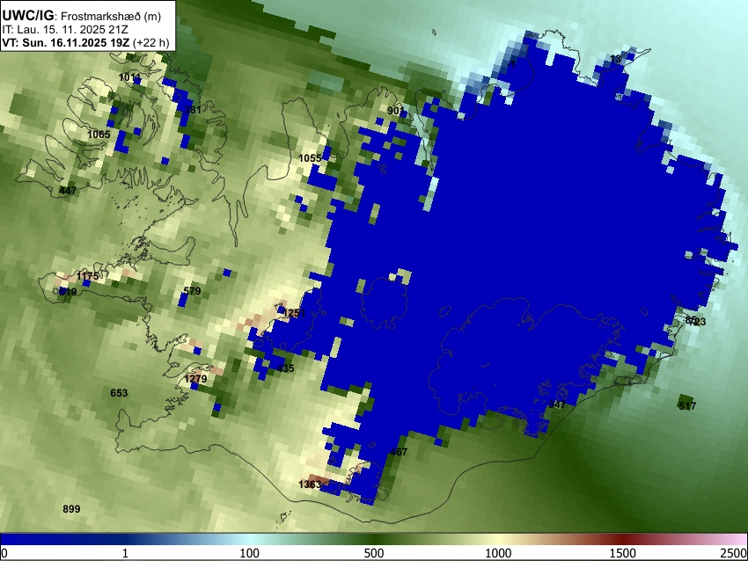Click the 519 value label
Image resolution: width=748 pixels, height=561 pixels.
click(x=68, y=292)
